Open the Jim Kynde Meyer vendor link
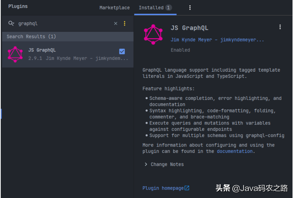Viewport: 294px width, 198px height. point(217,40)
